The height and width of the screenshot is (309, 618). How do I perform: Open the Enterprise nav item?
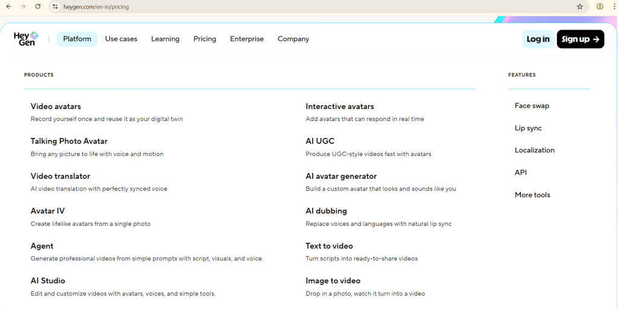point(246,39)
